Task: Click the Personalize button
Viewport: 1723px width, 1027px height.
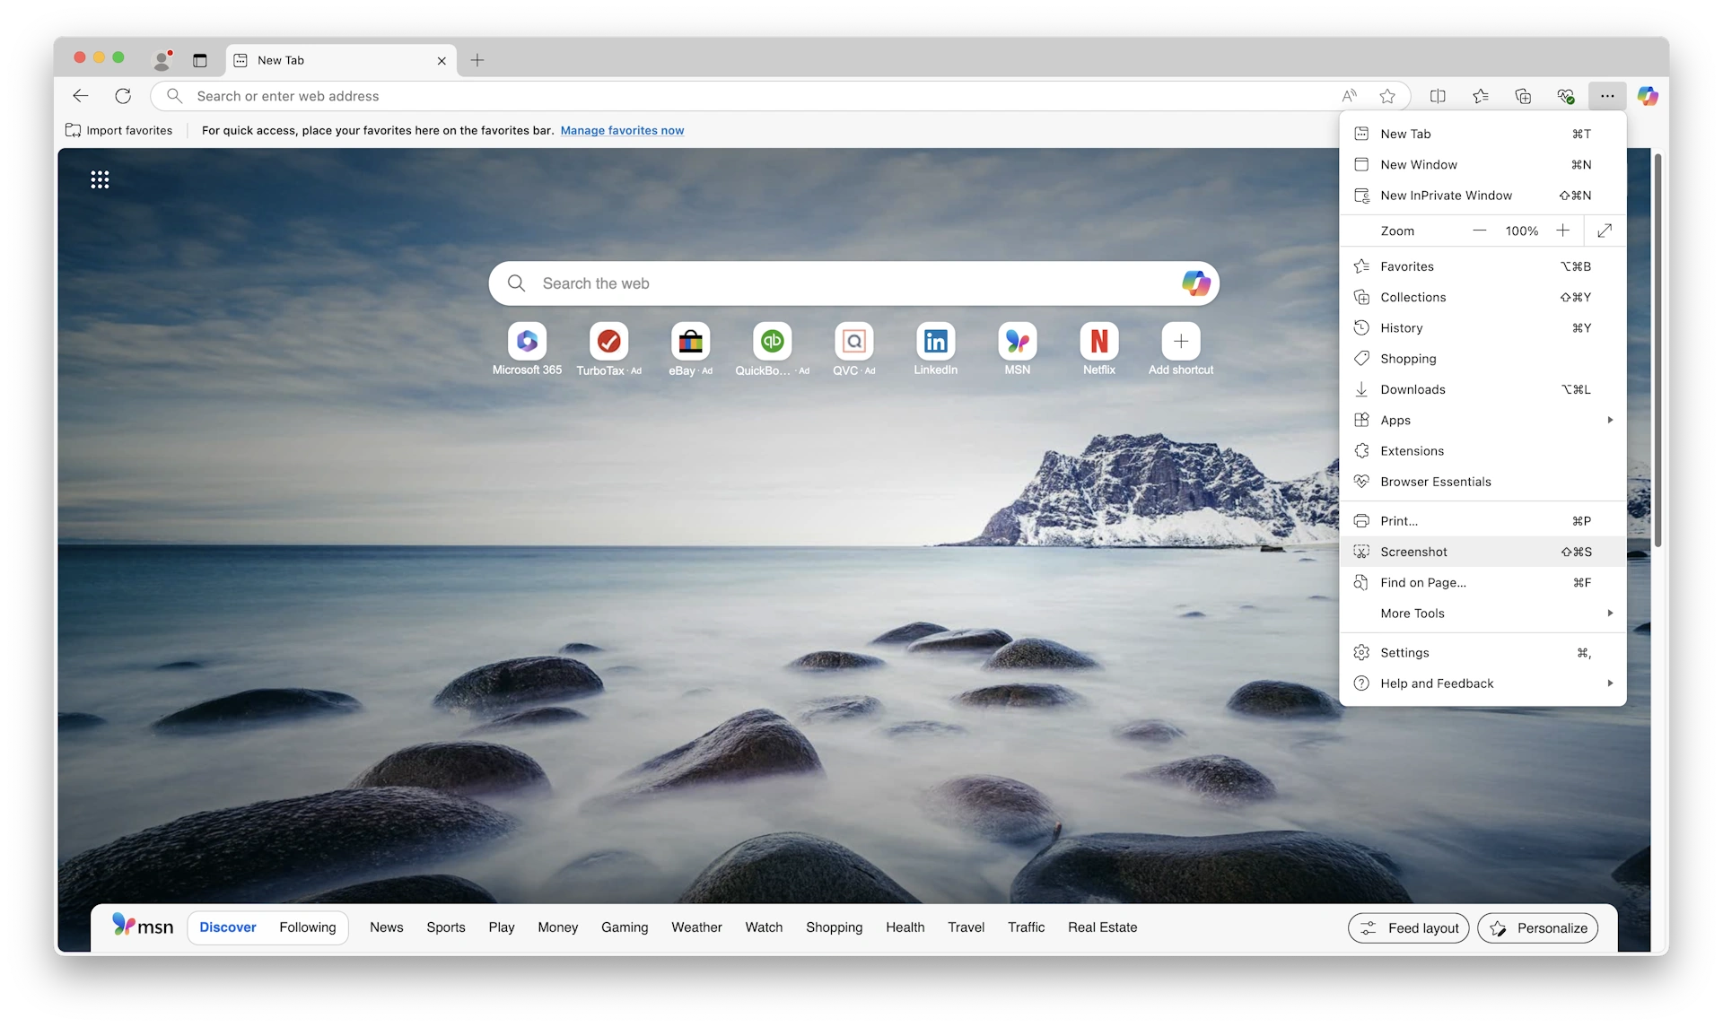Action: tap(1537, 927)
